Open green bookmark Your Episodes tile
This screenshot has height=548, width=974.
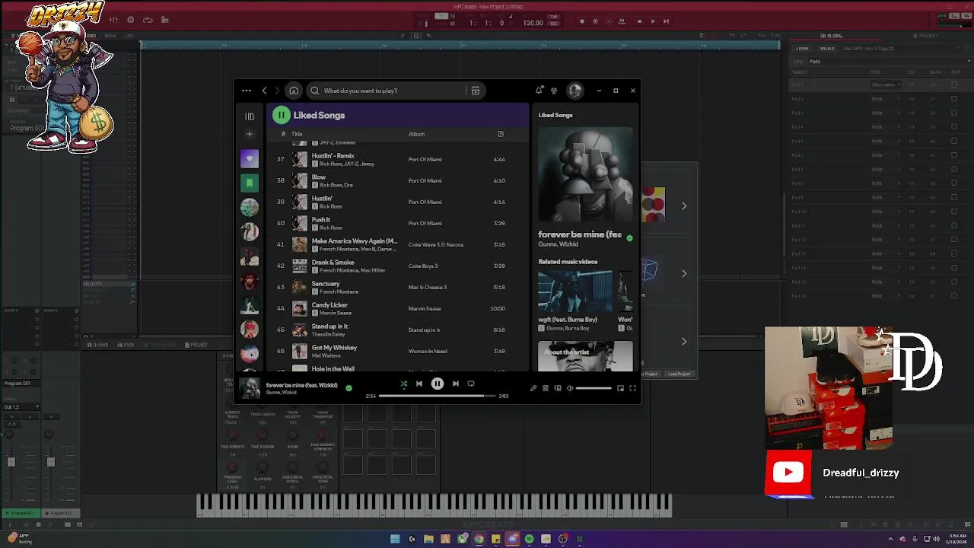[x=250, y=183]
